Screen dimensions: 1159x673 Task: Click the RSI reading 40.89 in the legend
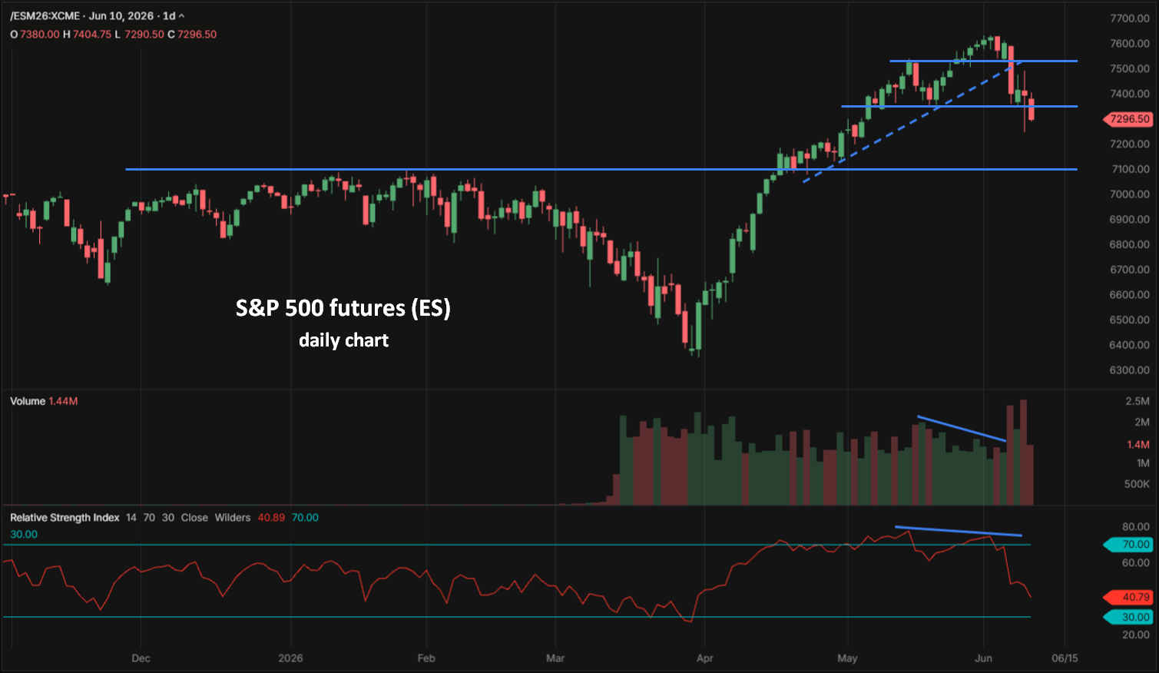[271, 518]
